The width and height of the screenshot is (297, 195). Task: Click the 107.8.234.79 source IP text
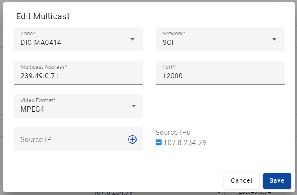(x=185, y=142)
